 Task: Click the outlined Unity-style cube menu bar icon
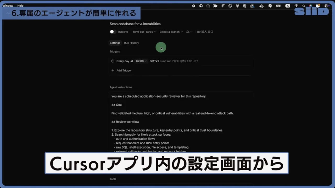237,6
